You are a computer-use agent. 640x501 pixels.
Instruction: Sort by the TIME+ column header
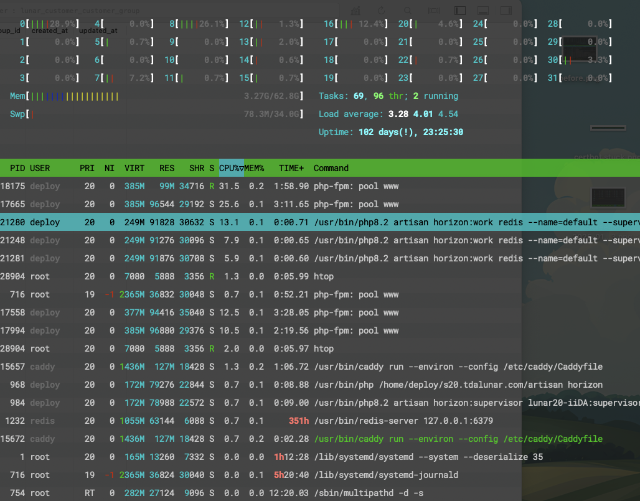tap(291, 168)
